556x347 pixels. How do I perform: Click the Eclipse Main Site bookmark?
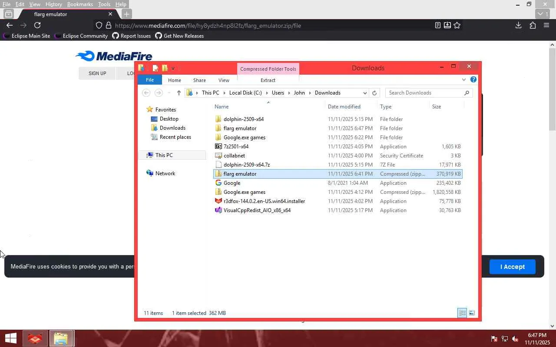[x=27, y=36]
